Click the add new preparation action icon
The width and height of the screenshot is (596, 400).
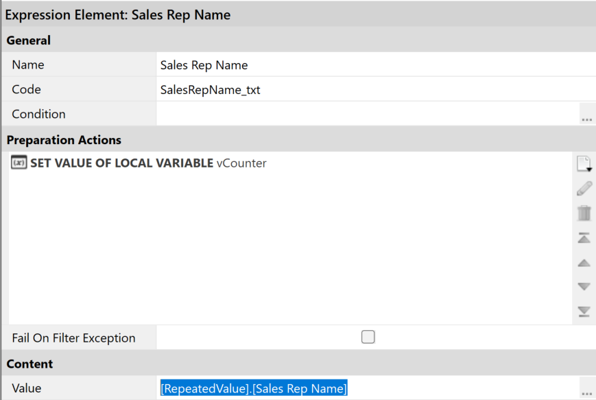tap(584, 164)
